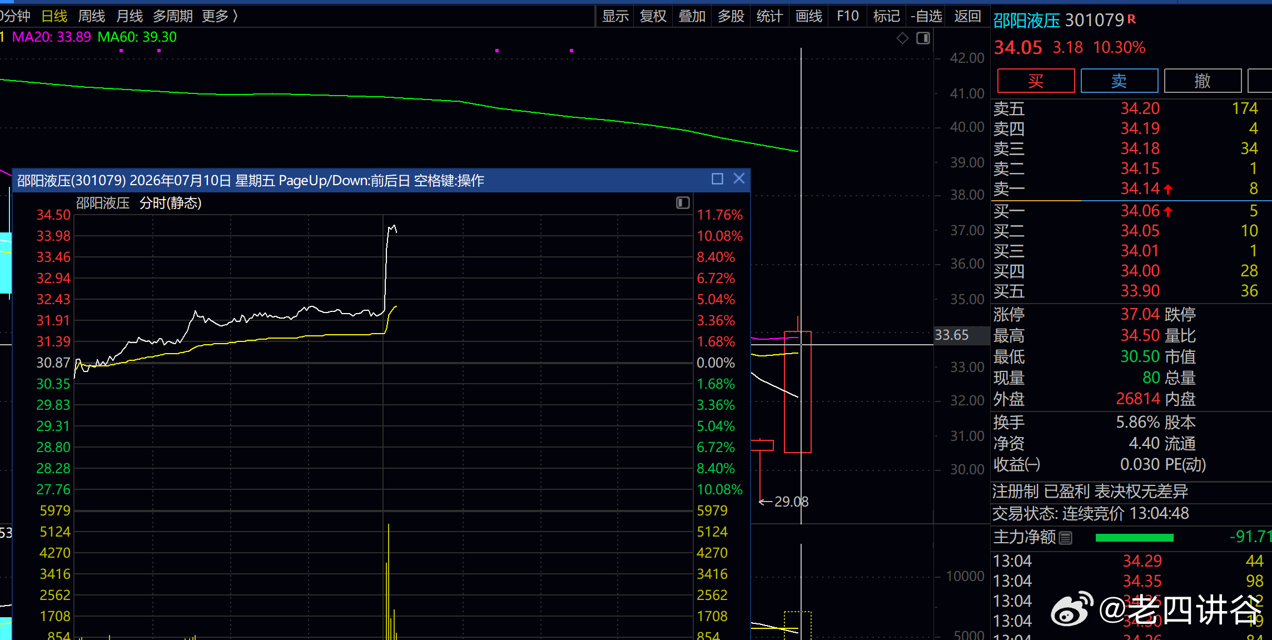Open the 主力净额 detail list icon

[1066, 538]
